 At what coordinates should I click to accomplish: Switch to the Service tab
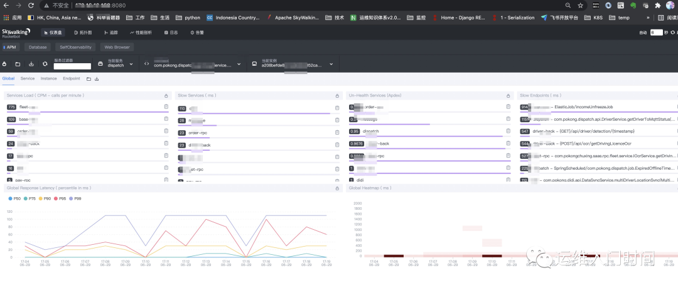[x=27, y=78]
